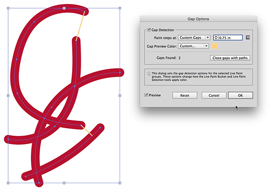The image size is (270, 195).
Task: Click the small square icon beside the gap size field
Action: pos(248,37)
